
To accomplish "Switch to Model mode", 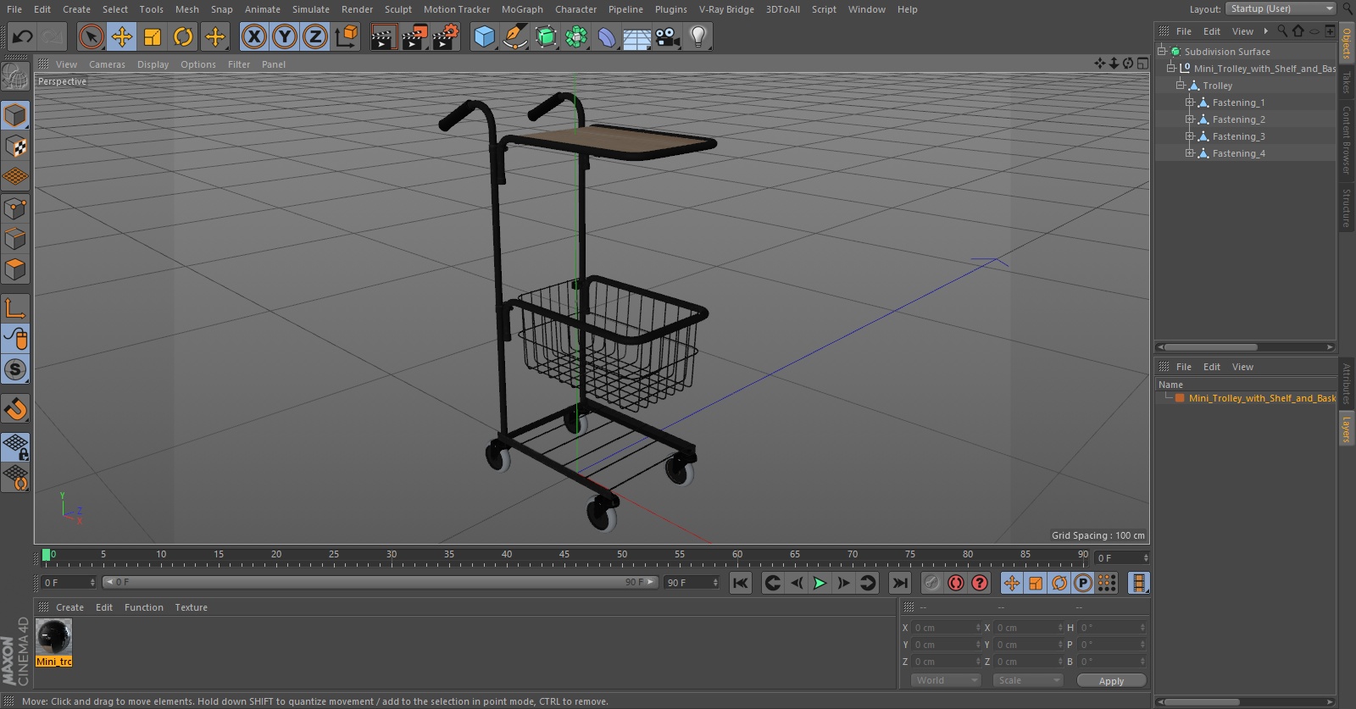I will click(x=15, y=115).
